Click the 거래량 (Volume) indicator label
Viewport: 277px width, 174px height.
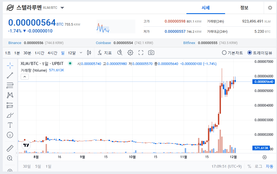(x=34, y=70)
